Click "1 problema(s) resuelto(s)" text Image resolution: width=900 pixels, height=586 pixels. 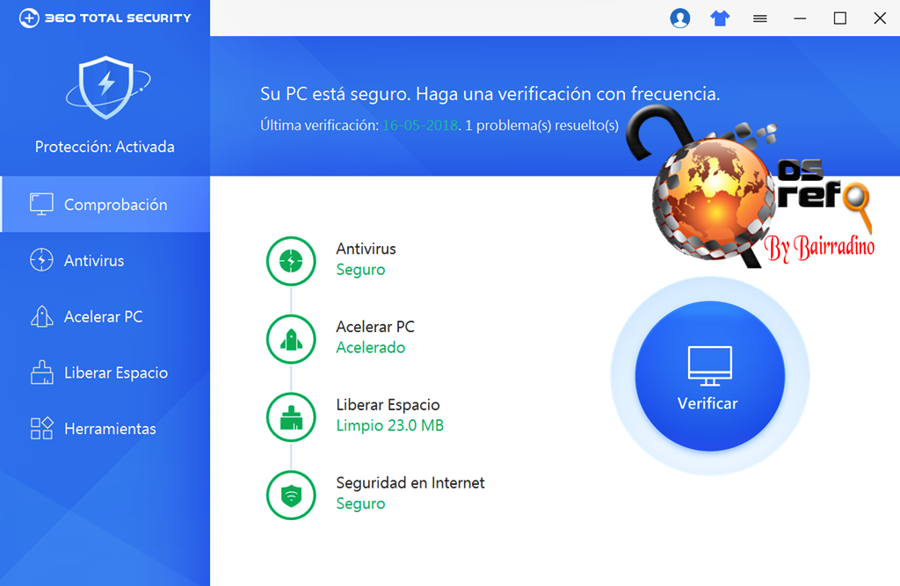click(541, 125)
